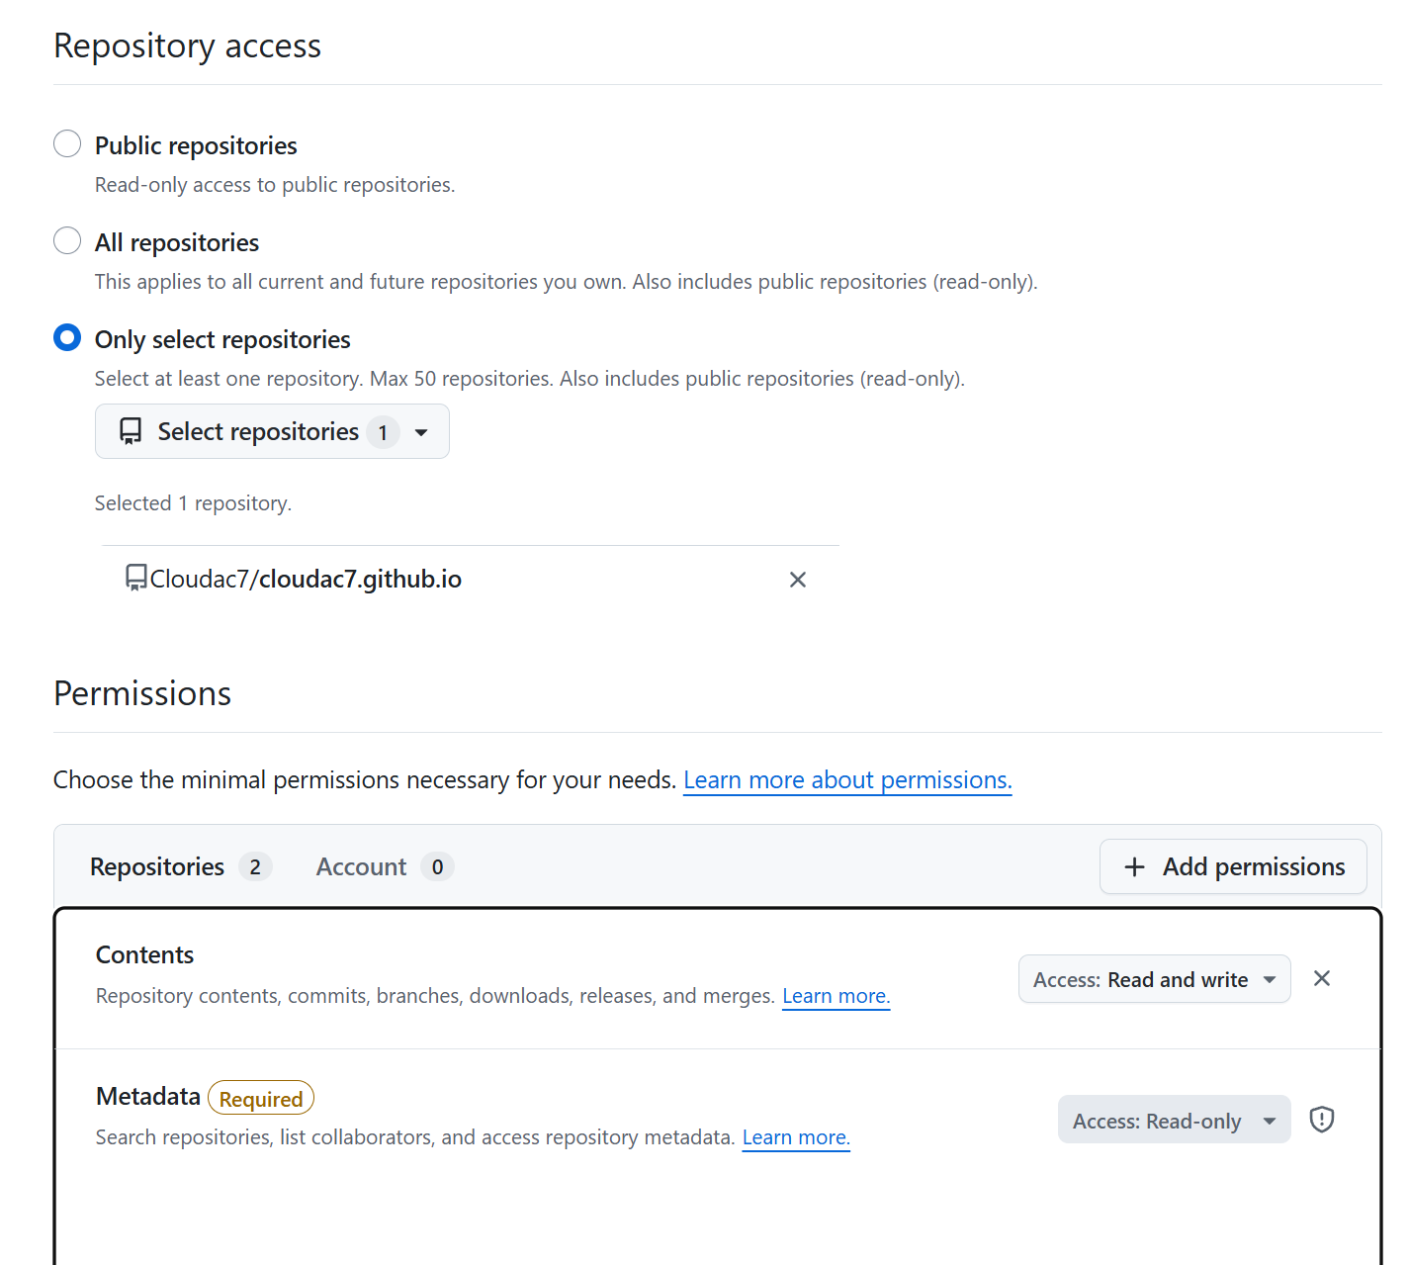This screenshot has width=1409, height=1265.
Task: Open the Select repositories dropdown
Action: coord(272,431)
